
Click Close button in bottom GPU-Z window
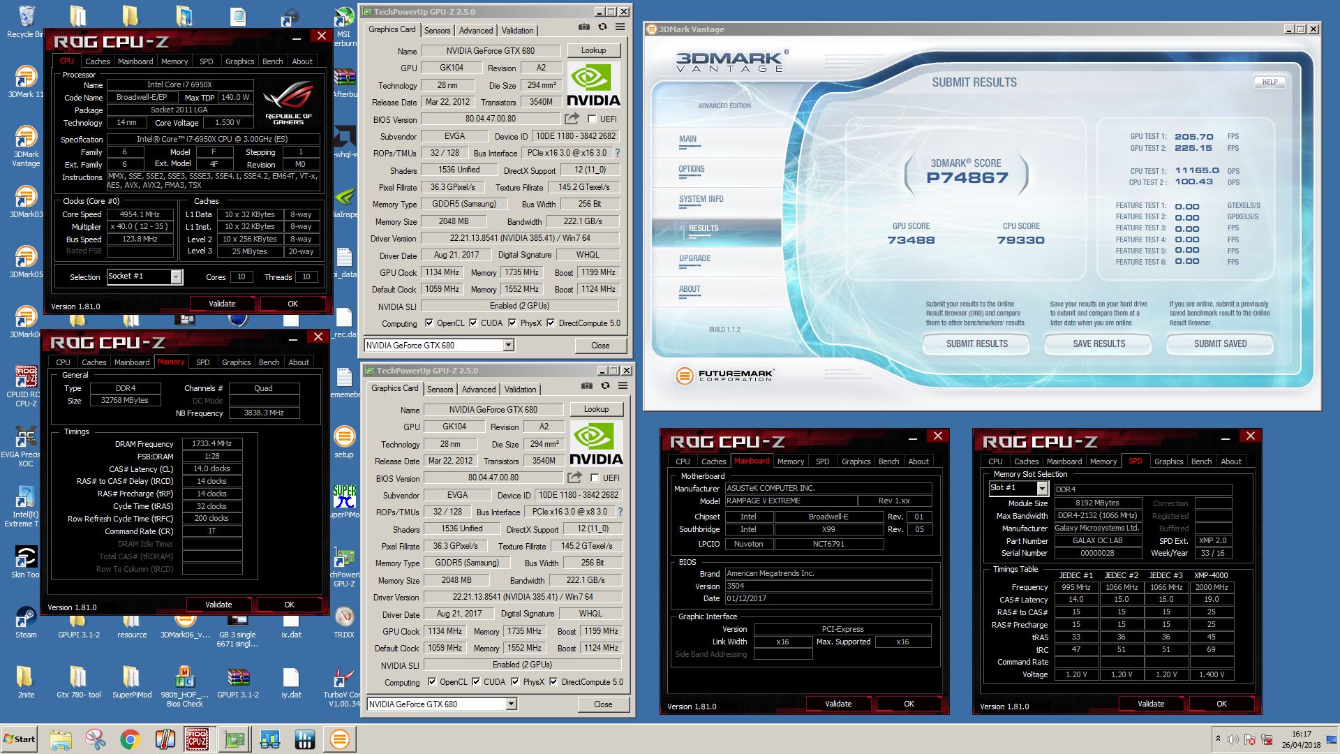[x=603, y=704]
